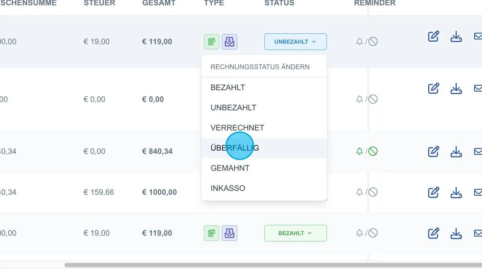Click the edit icon in the € 119,00 unpaid row
482x269 pixels.
433,37
